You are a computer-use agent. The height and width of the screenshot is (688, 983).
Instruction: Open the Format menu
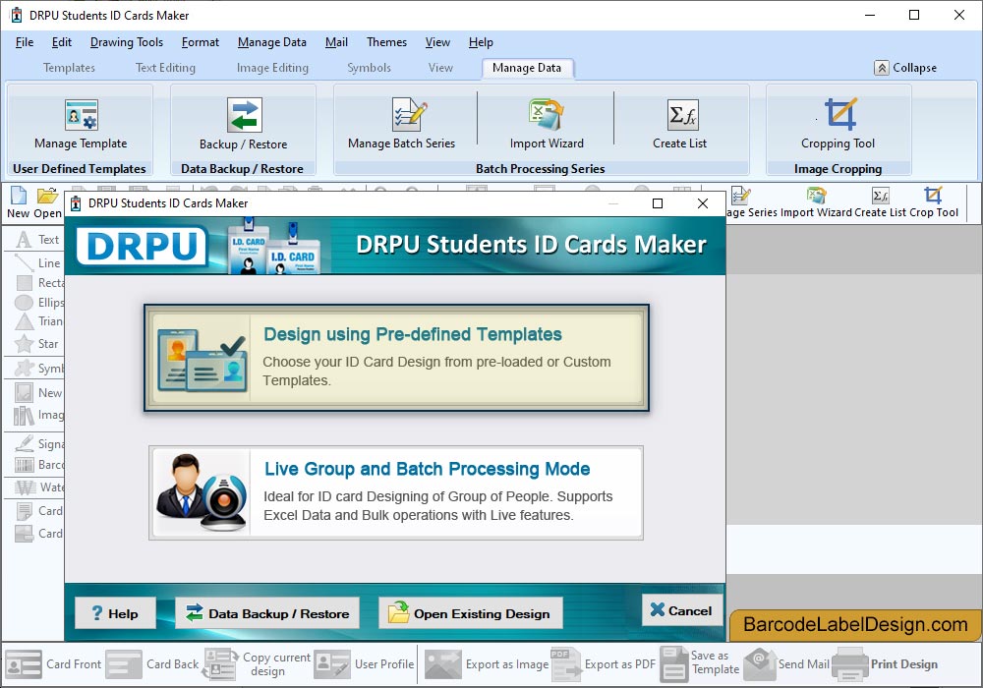click(x=201, y=42)
